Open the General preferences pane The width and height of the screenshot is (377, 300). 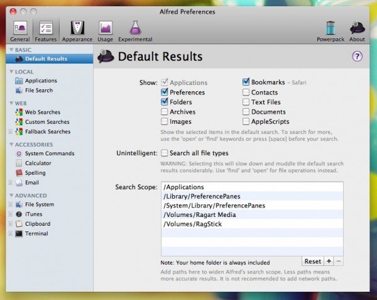tap(20, 31)
